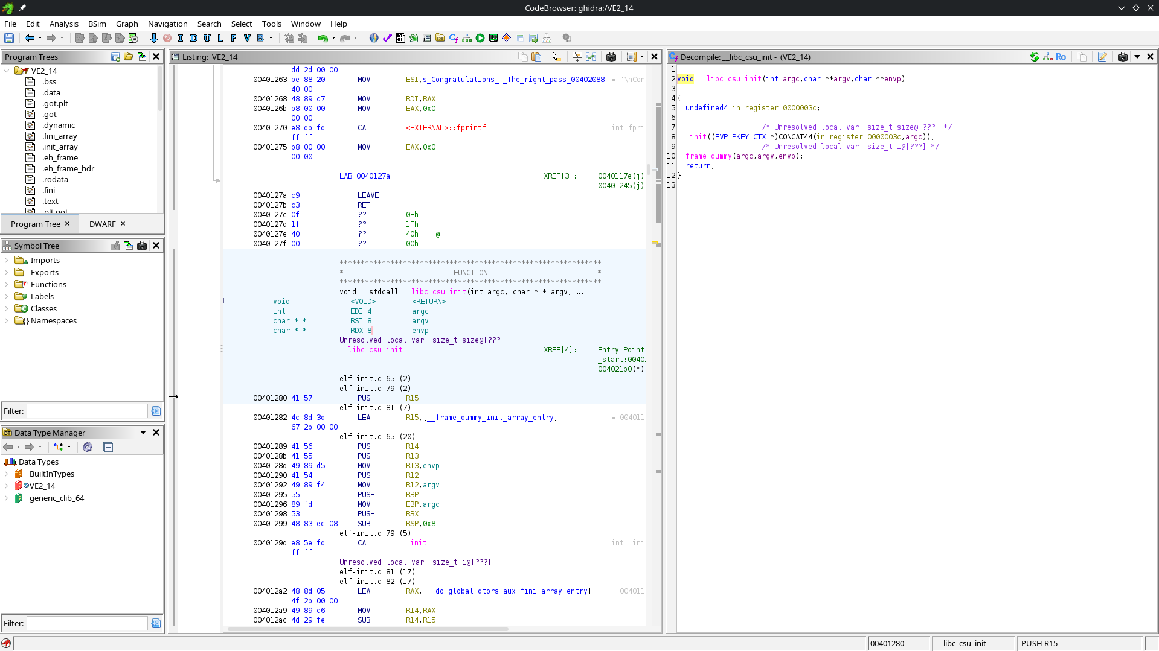
Task: Click the green Undo arrow icon
Action: pos(323,38)
